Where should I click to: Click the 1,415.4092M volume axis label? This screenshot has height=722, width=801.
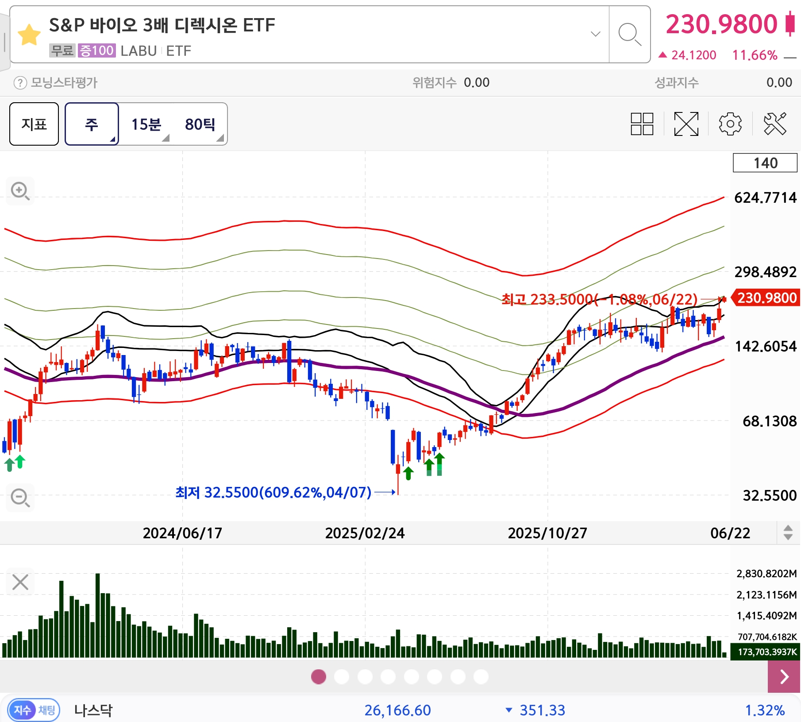pyautogui.click(x=766, y=615)
